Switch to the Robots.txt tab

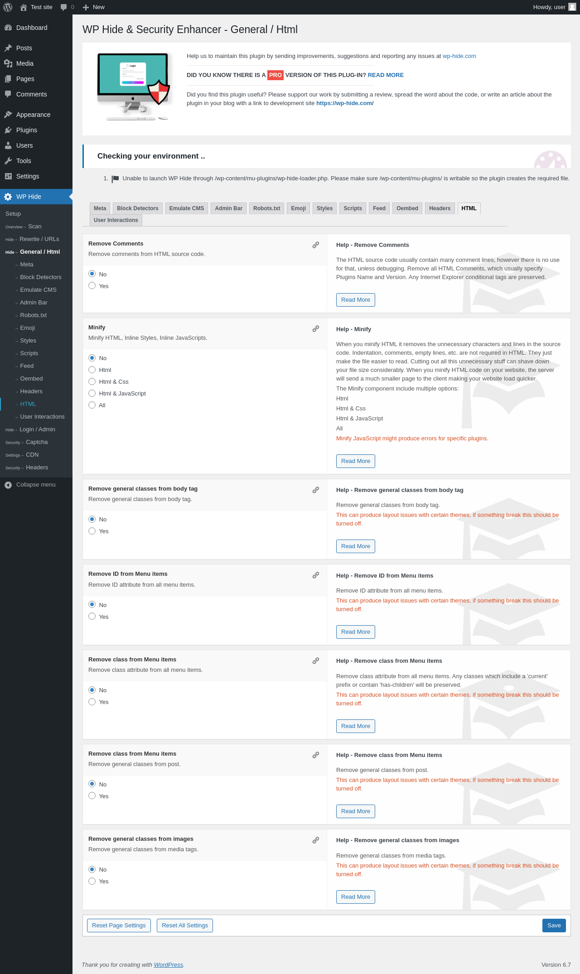pyautogui.click(x=267, y=208)
